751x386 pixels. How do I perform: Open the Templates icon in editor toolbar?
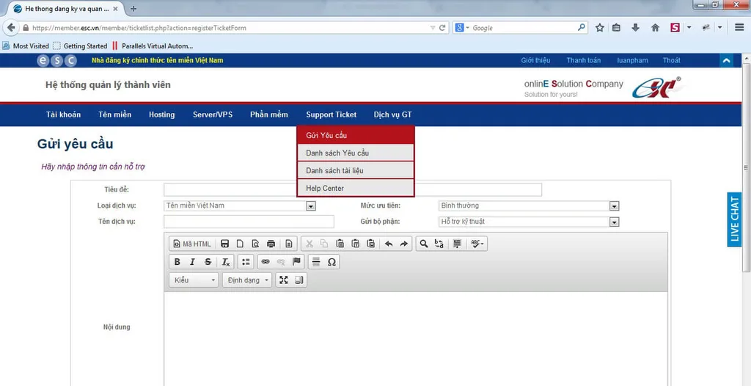pos(289,244)
